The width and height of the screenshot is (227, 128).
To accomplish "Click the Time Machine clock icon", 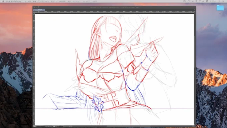I will (189, 1).
